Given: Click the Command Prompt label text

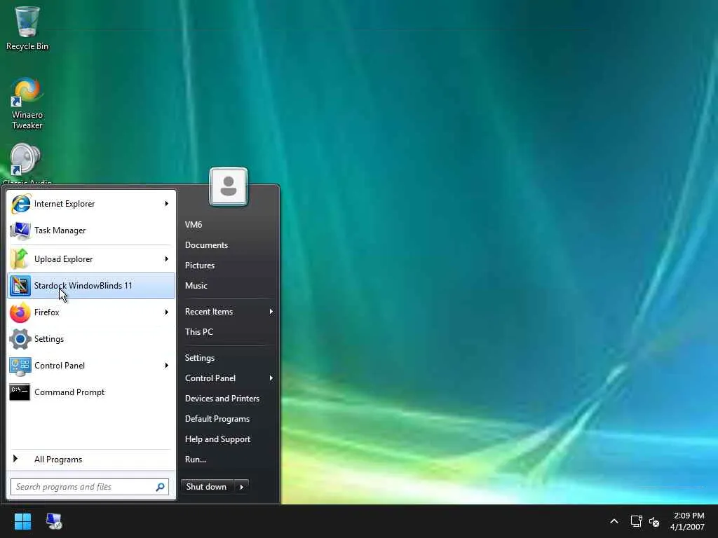Looking at the screenshot, I should (69, 392).
